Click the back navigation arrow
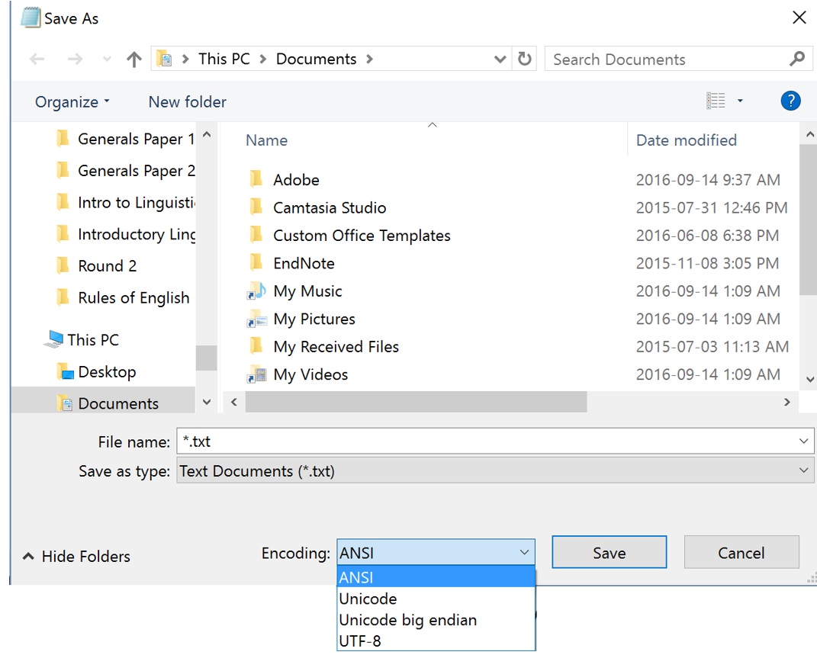 (x=37, y=58)
